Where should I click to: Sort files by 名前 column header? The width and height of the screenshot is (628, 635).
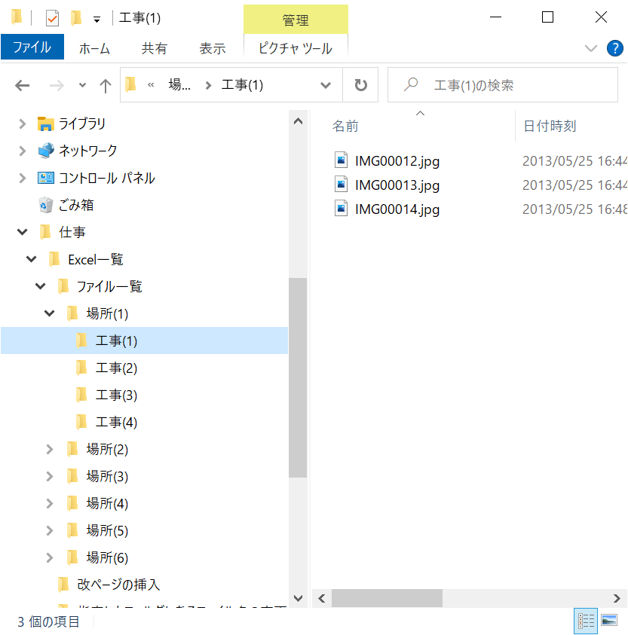tap(345, 127)
